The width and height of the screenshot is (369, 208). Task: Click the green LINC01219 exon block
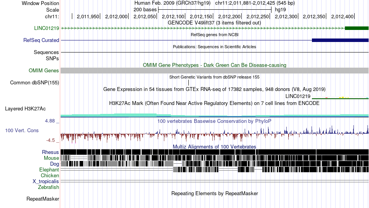pyautogui.click(x=357, y=28)
